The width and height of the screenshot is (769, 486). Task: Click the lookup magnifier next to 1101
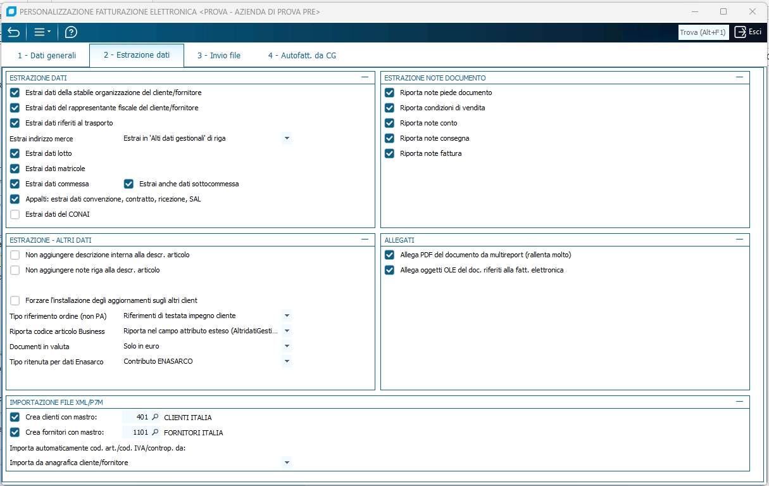[155, 433]
